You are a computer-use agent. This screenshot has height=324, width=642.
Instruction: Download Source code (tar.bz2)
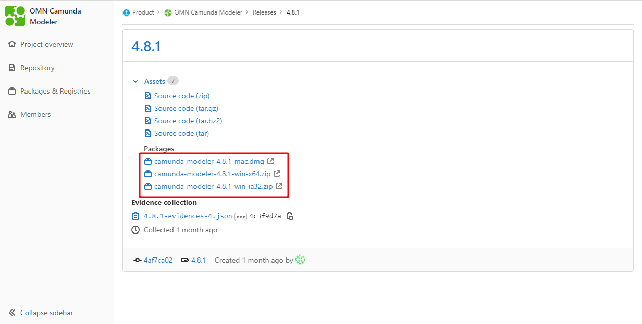188,121
